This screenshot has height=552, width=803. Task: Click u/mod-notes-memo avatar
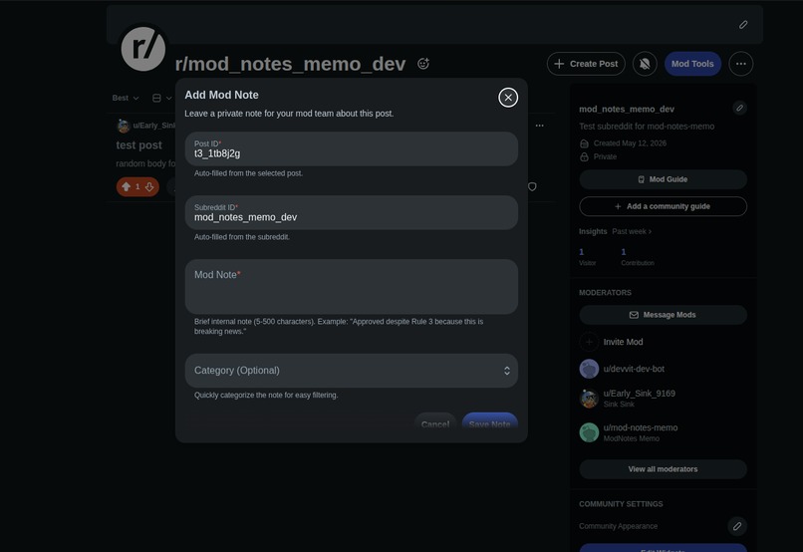(x=589, y=432)
